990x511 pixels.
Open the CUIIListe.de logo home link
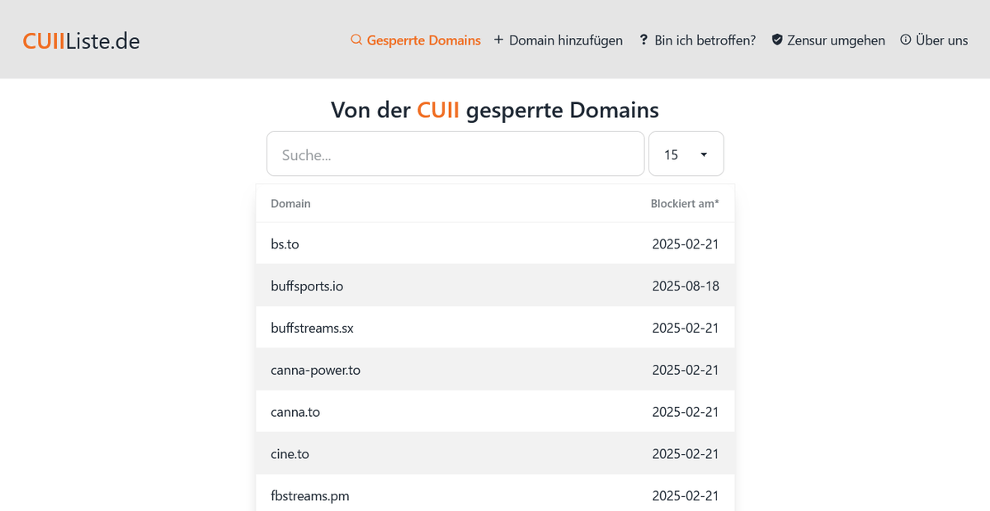81,40
